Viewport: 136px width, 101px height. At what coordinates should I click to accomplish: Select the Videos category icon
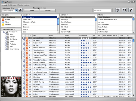3,22
